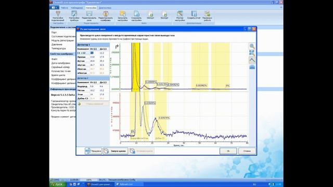Select the Дубль C3 component row

click(x=93, y=98)
